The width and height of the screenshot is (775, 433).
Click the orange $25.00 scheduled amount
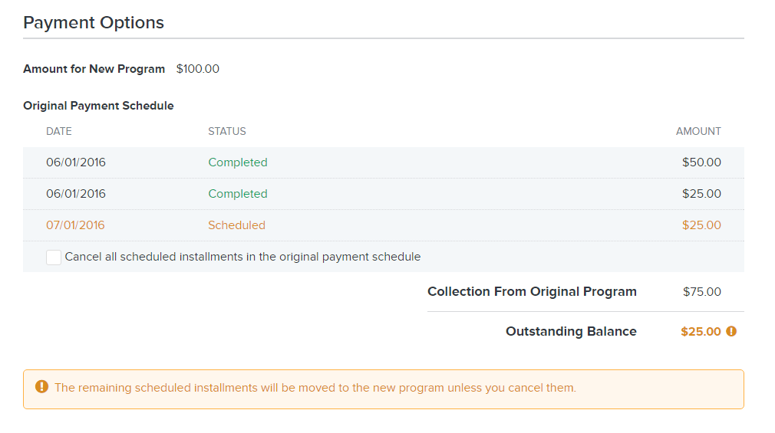[x=701, y=225]
